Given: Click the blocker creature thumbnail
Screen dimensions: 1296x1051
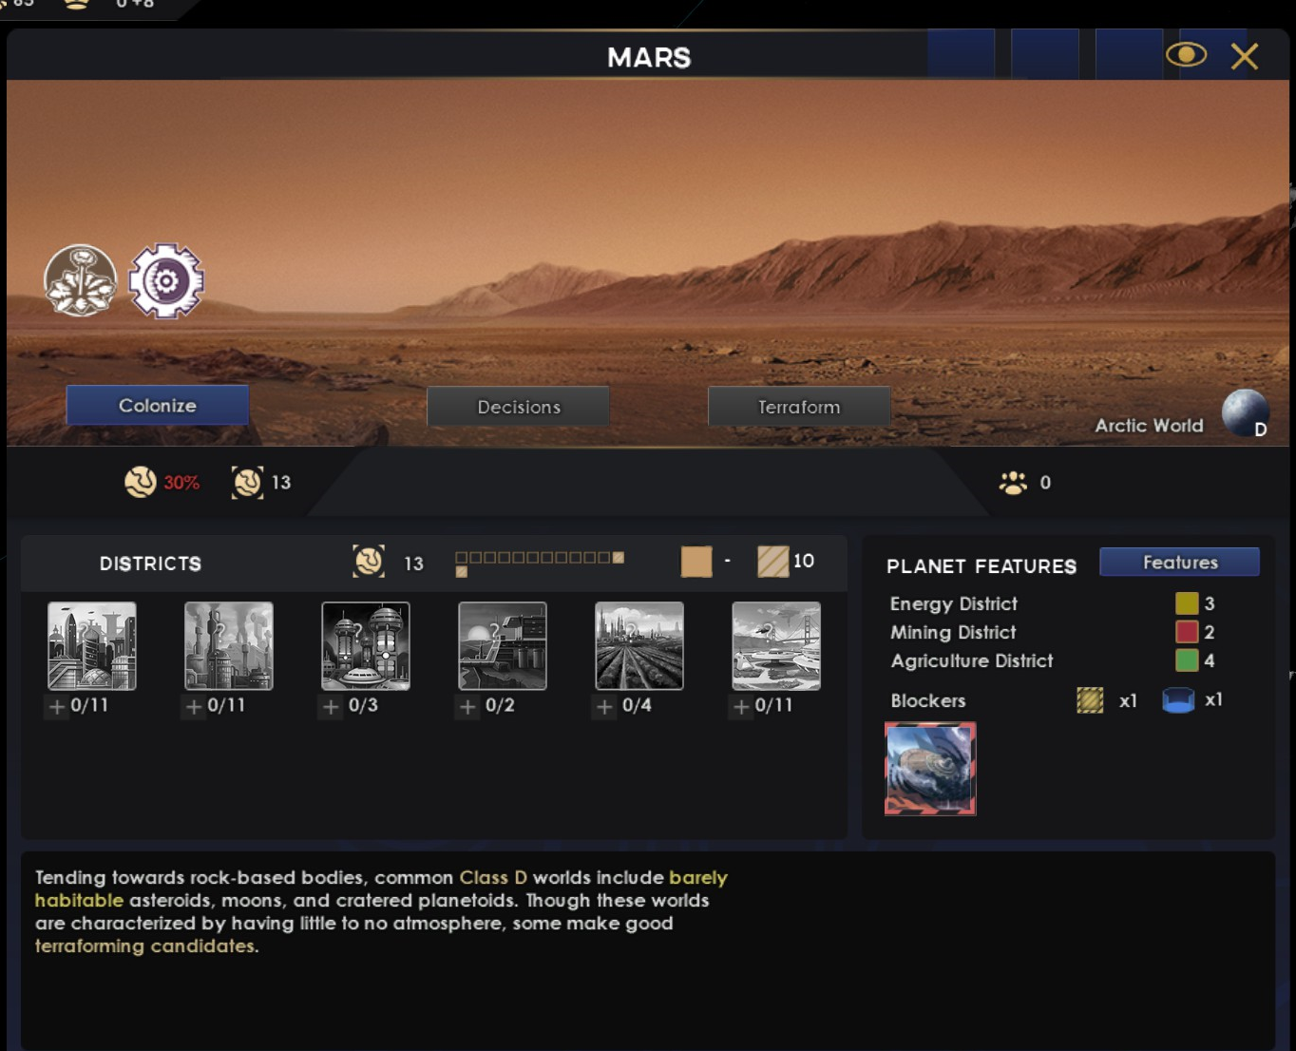Looking at the screenshot, I should (930, 769).
